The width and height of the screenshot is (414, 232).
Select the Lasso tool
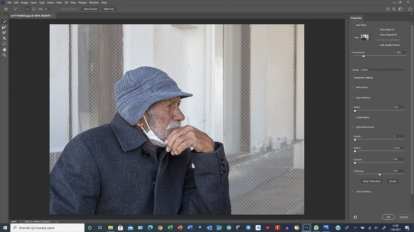point(4,44)
